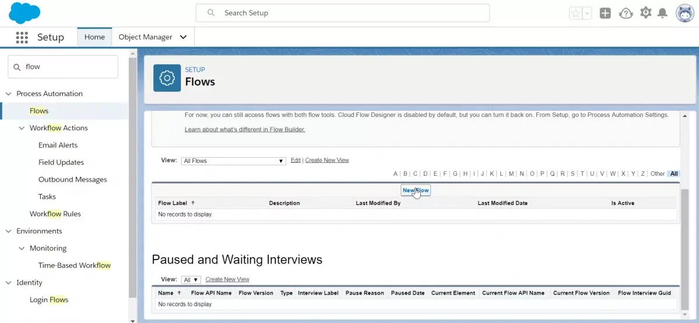699x323 pixels.
Task: Click the sidebar's scroll-up arrow
Action: click(132, 54)
